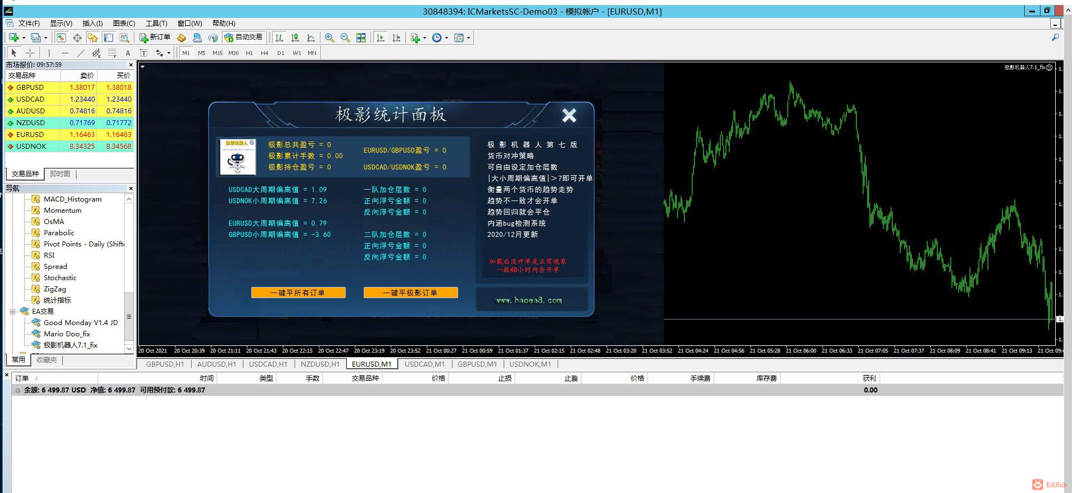
Task: Select 极影机器人7.1_fix in Navigator
Action: 70,345
